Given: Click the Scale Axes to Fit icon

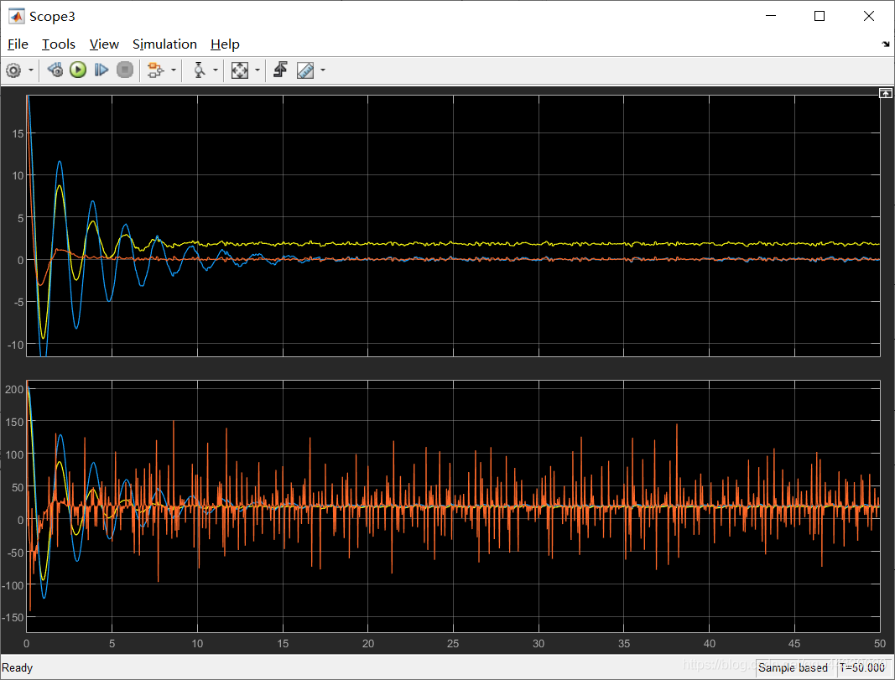Looking at the screenshot, I should click(x=241, y=70).
